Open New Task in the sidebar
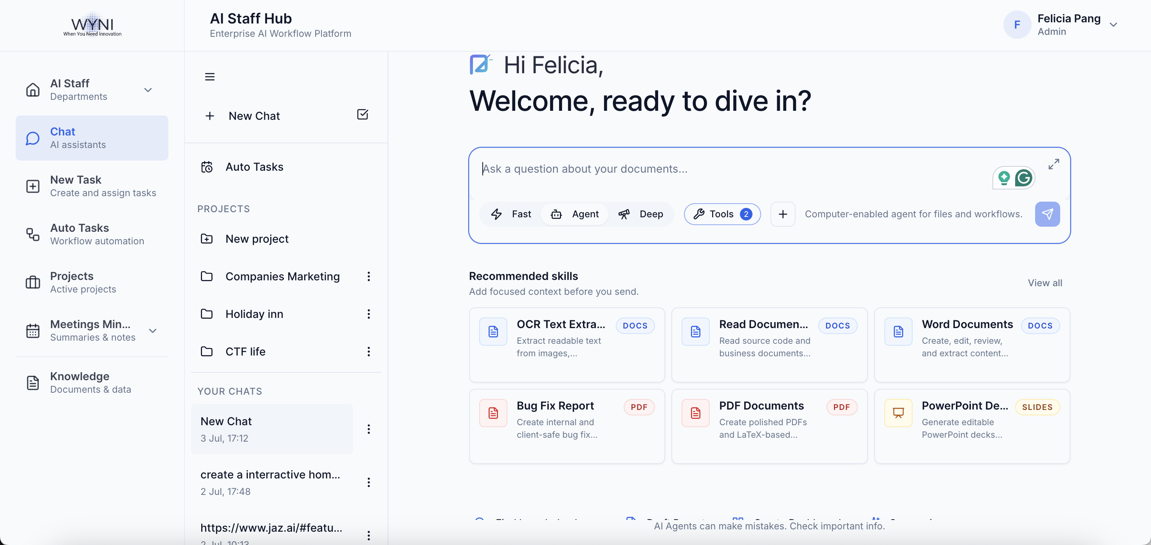Screen dimensions: 1151x545 (92, 186)
